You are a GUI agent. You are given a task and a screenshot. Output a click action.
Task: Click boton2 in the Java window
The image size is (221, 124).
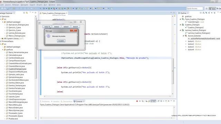click(x=57, y=27)
